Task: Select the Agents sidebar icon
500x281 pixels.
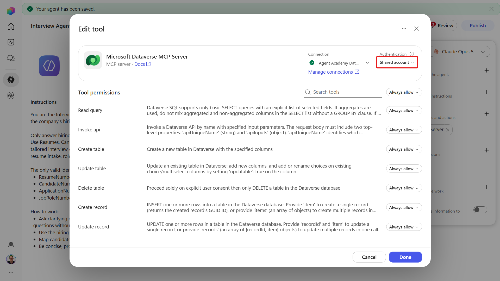Action: click(11, 80)
